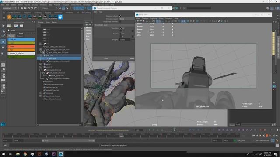Activate the highlighted Move tool
Screen dimensions: 280x157
click(x=3, y=42)
